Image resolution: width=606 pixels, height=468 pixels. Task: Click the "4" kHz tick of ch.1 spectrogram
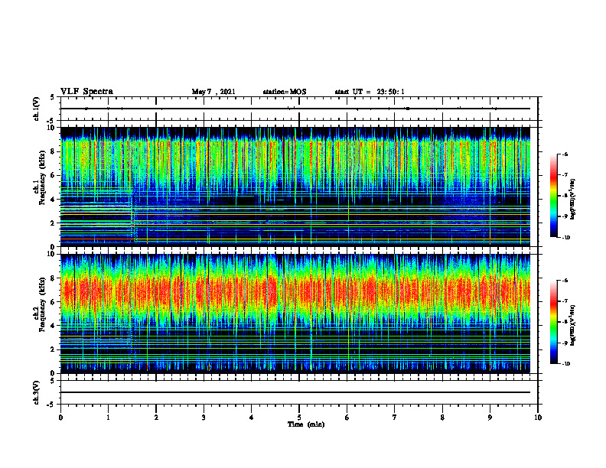[x=54, y=200]
